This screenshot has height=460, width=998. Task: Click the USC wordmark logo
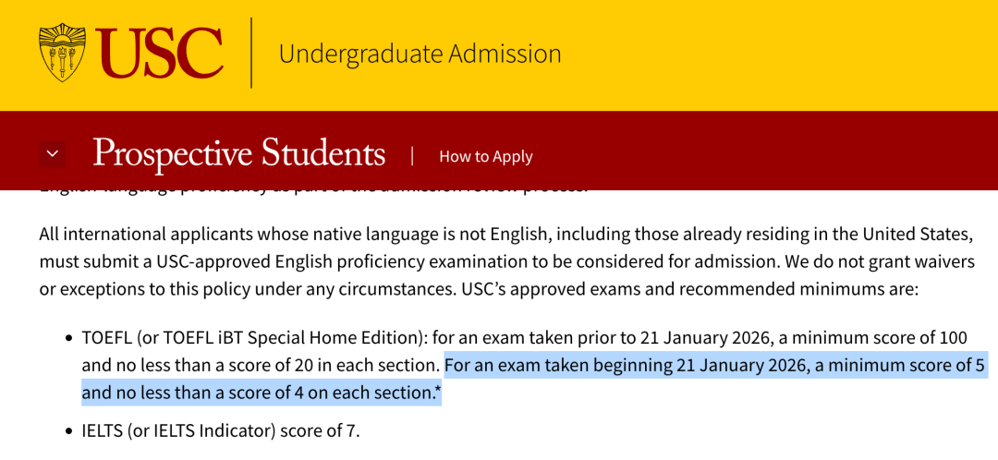159,53
